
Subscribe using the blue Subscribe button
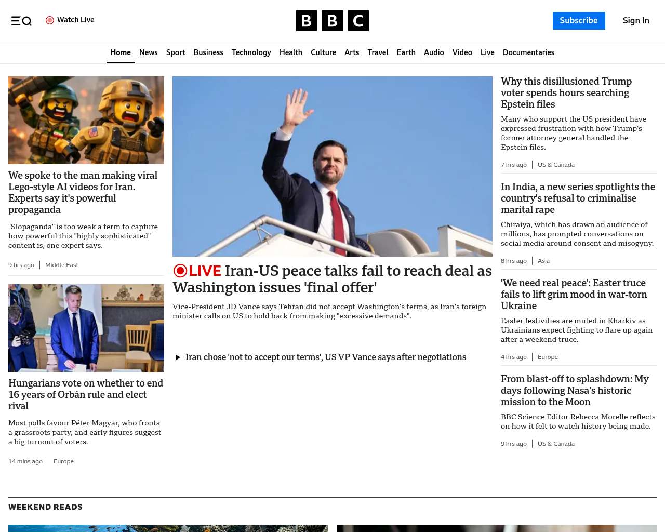click(579, 21)
